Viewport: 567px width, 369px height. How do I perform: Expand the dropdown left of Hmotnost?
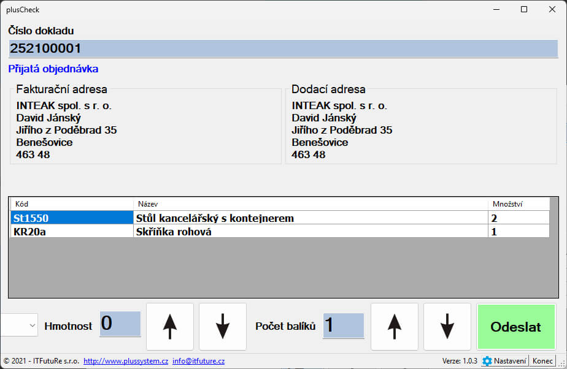(x=32, y=326)
